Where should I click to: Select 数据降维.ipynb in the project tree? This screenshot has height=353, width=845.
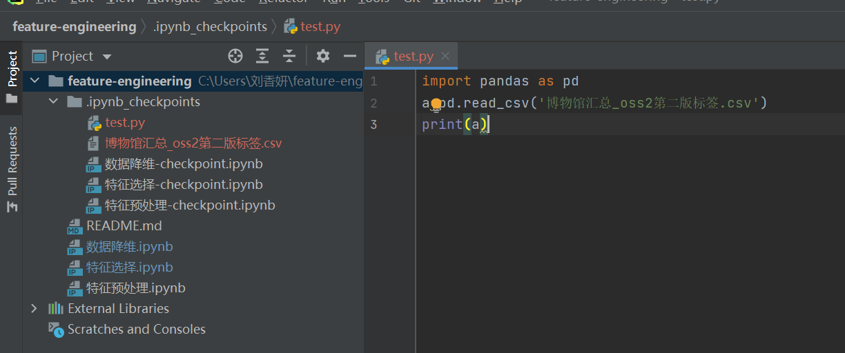pos(130,247)
